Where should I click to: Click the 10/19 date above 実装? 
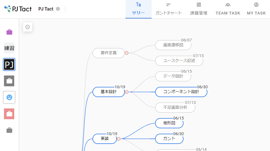coord(112,134)
